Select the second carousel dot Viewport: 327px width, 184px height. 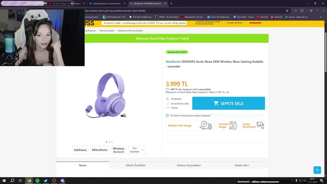point(109,142)
